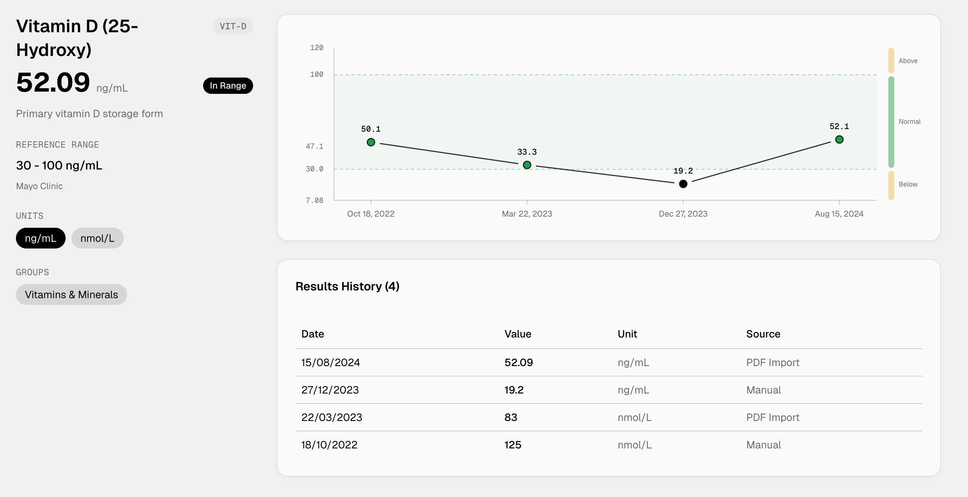Viewport: 968px width, 497px height.
Task: Select the ng/mL unit option
Action: pyautogui.click(x=40, y=238)
